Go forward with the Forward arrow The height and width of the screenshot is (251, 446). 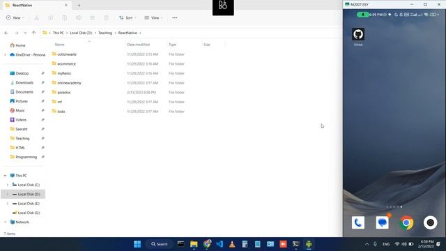coord(17,33)
